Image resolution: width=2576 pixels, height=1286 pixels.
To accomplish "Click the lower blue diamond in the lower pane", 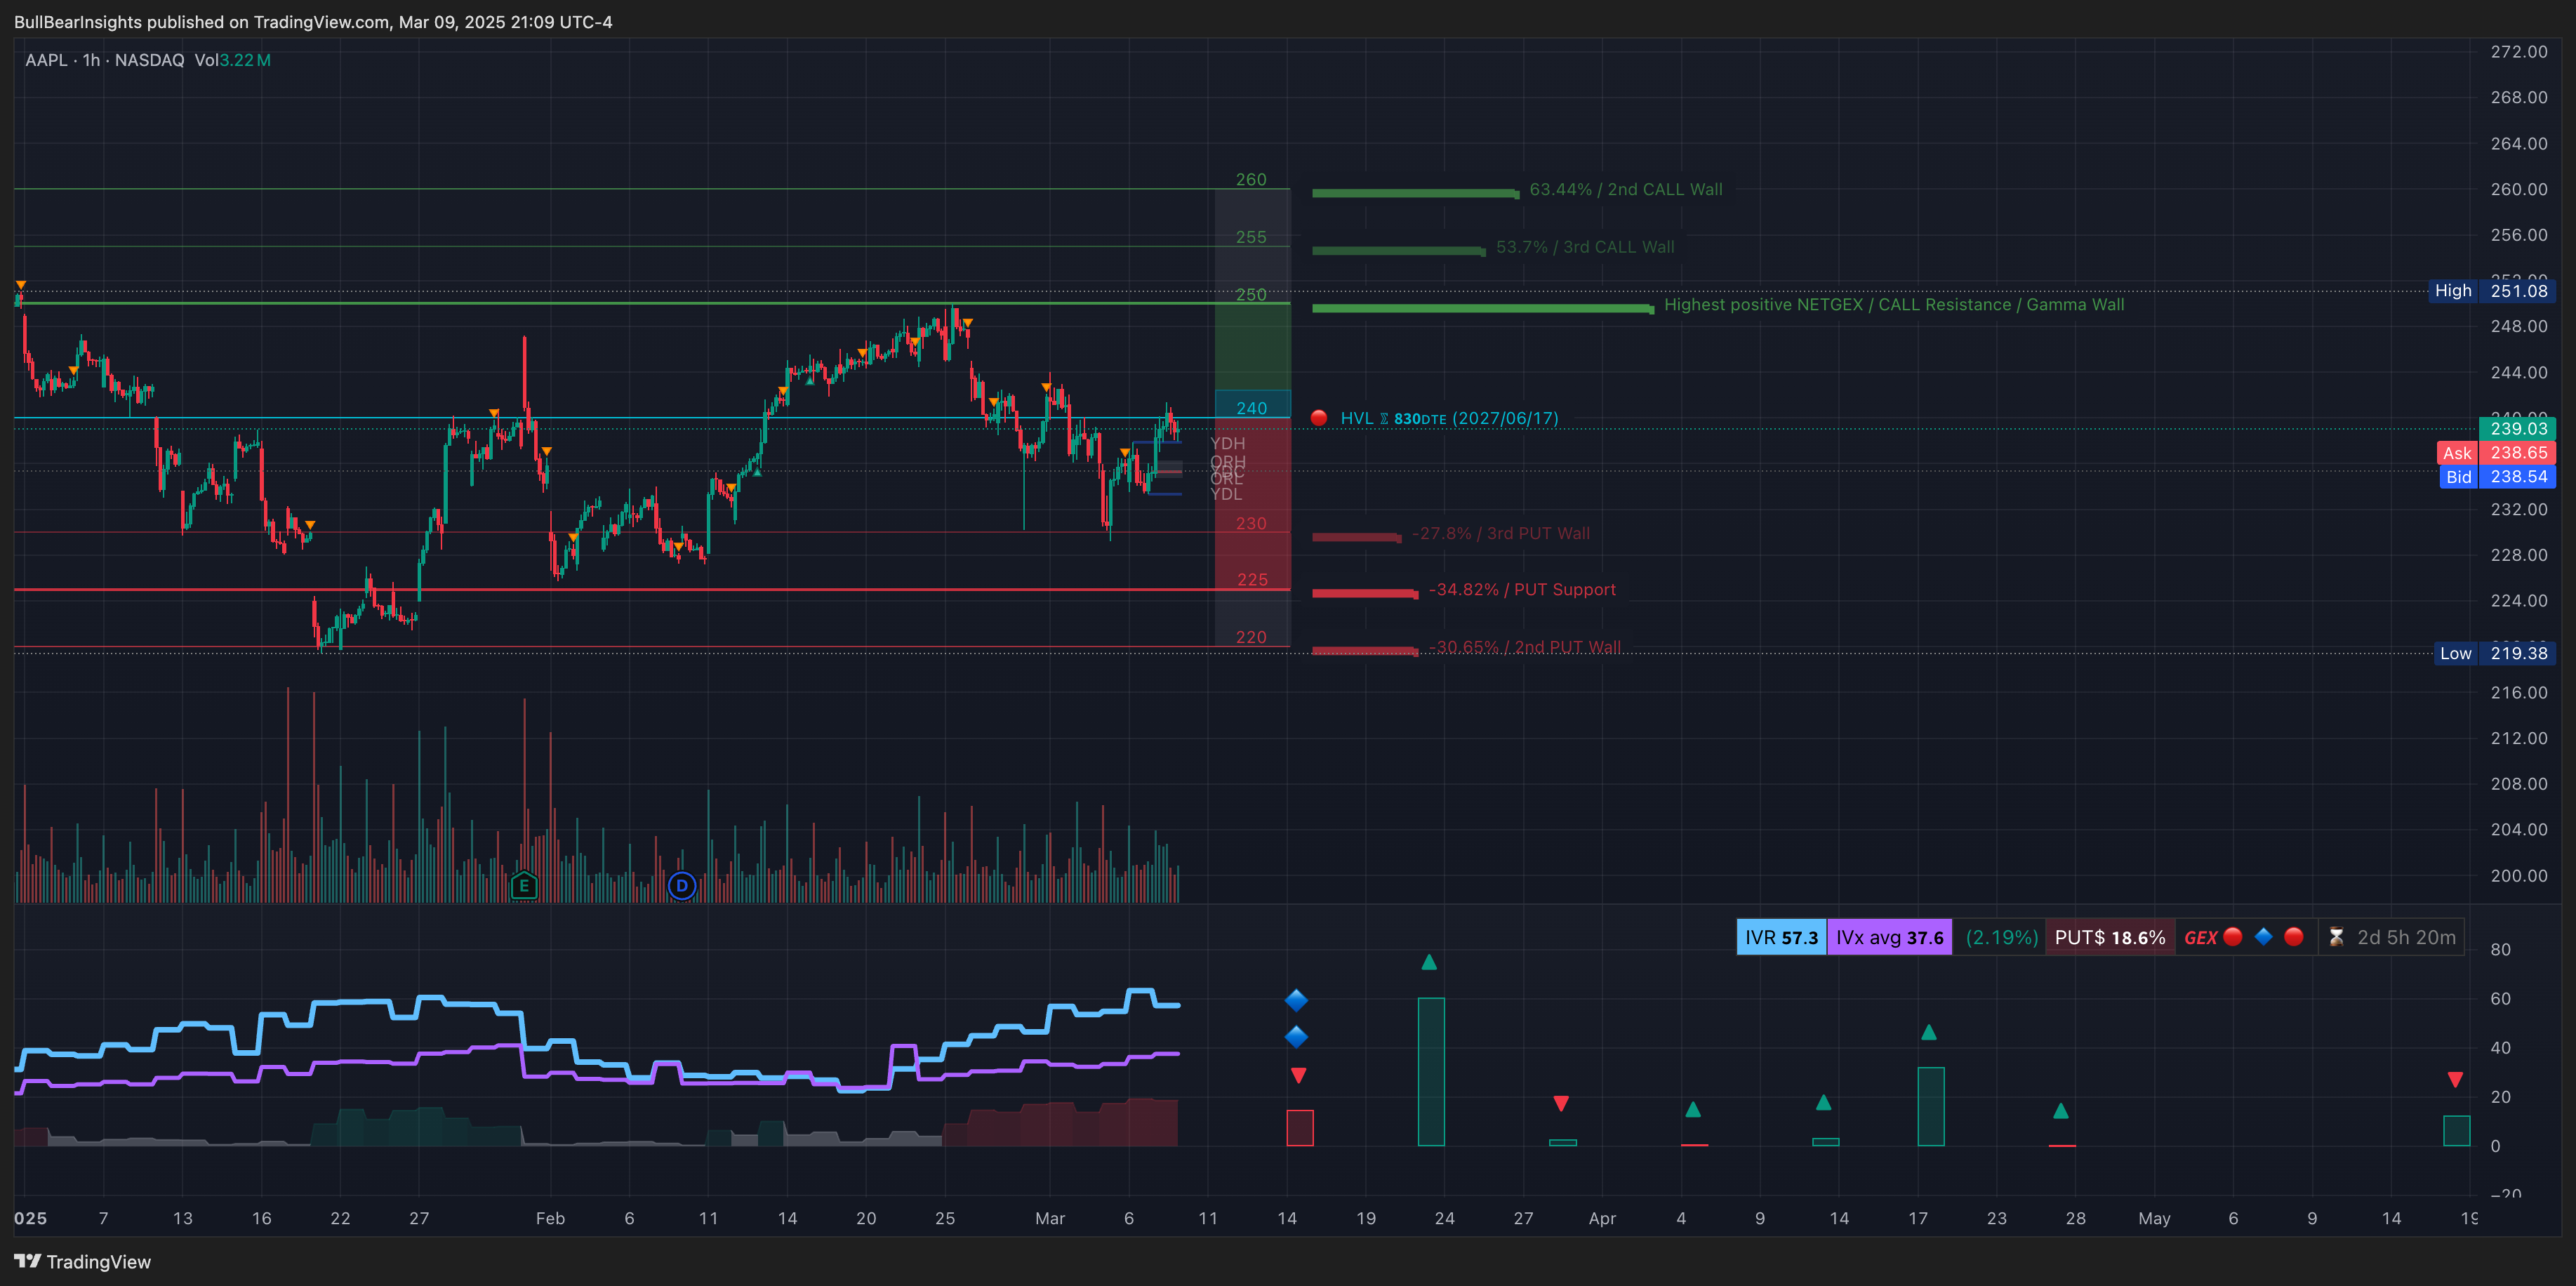I will [x=1297, y=1037].
